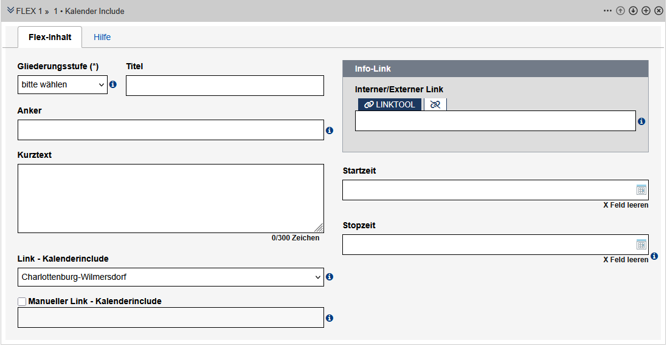
Task: Click the remove (X) circle icon in header
Action: (x=658, y=11)
